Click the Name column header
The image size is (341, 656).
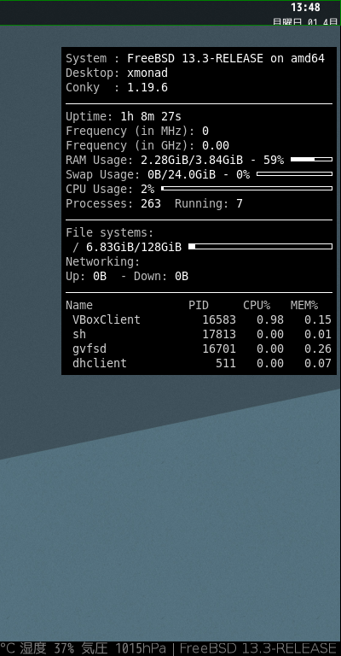[x=79, y=306]
